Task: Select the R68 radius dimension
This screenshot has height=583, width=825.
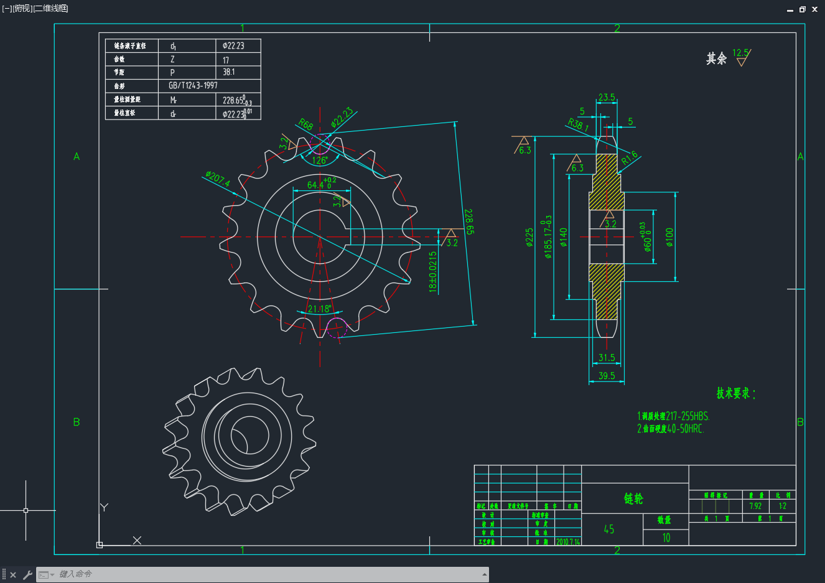Action: tap(305, 124)
